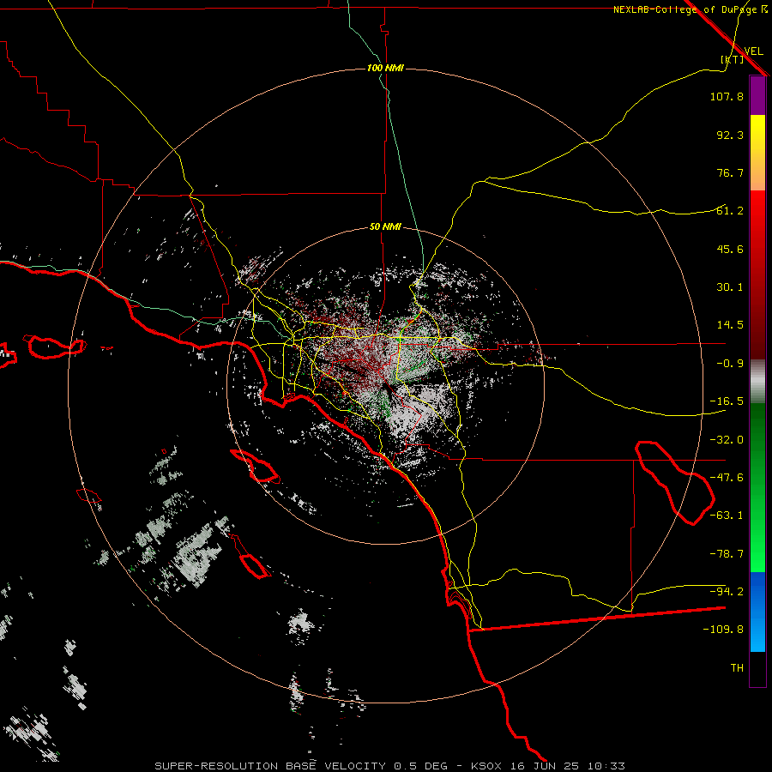This screenshot has height=772, width=772.
Task: Click the NEXLAB-College of DuPage label
Action: coord(690,9)
